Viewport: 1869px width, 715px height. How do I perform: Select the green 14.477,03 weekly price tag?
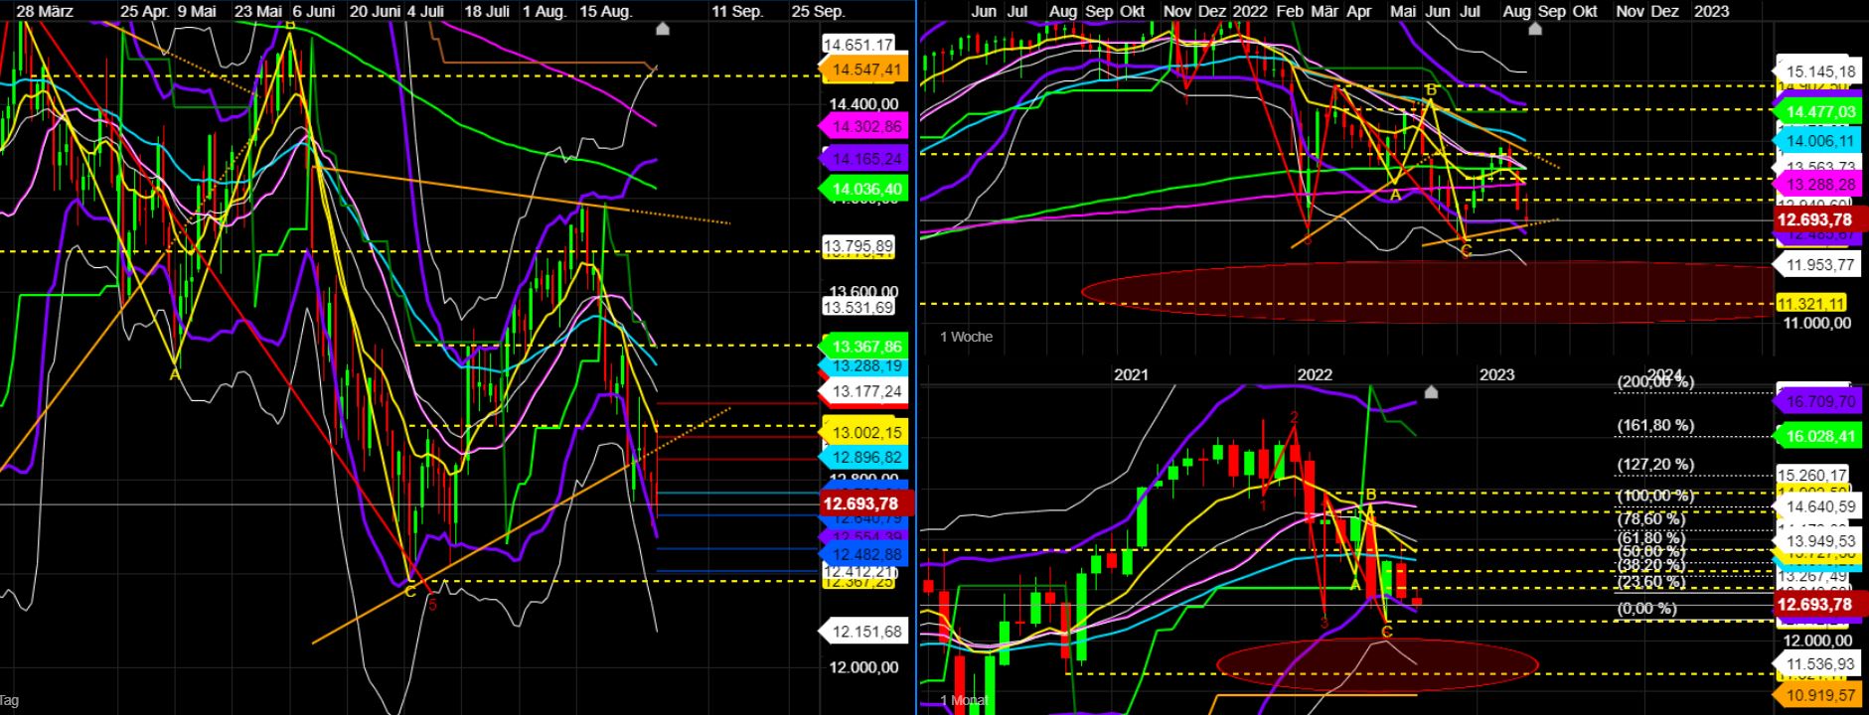point(1818,112)
